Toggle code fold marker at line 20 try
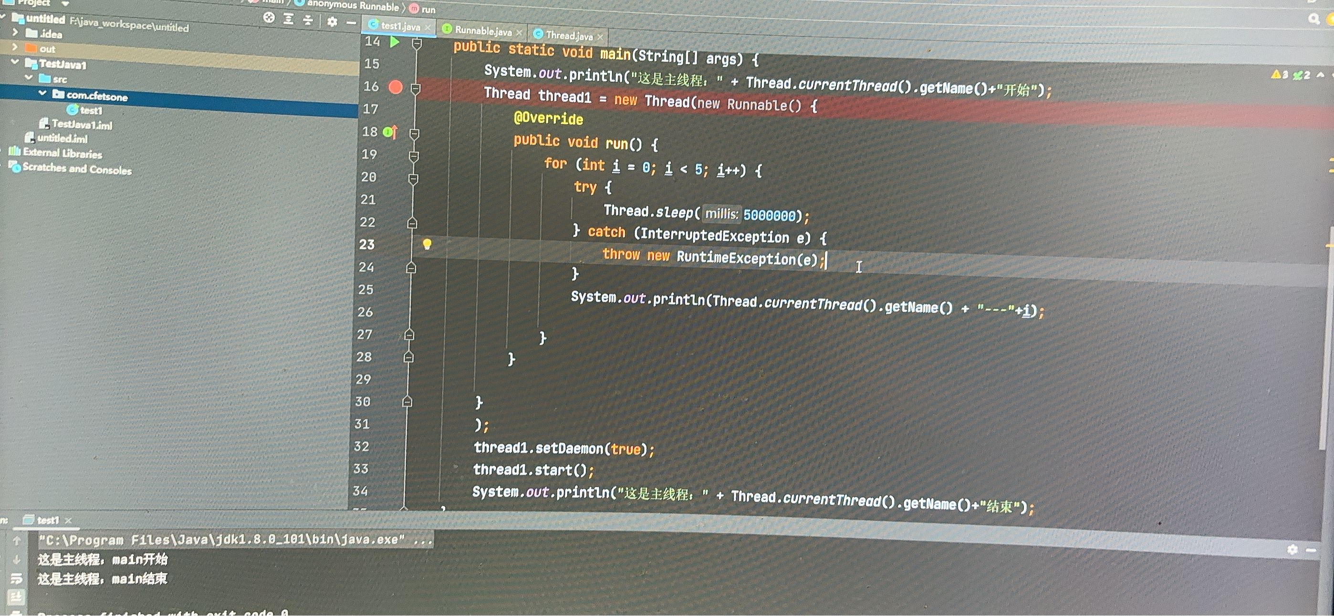 pyautogui.click(x=413, y=179)
